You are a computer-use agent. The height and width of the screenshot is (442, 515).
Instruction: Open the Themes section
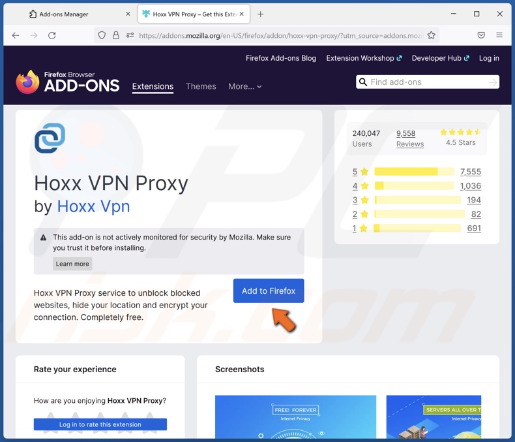click(x=201, y=86)
